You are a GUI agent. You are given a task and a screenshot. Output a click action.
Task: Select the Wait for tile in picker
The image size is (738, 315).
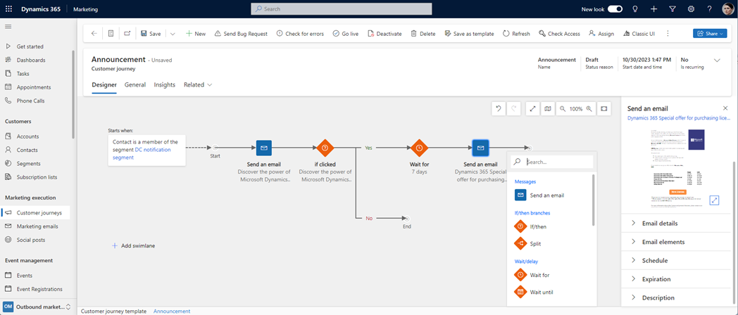coord(532,275)
